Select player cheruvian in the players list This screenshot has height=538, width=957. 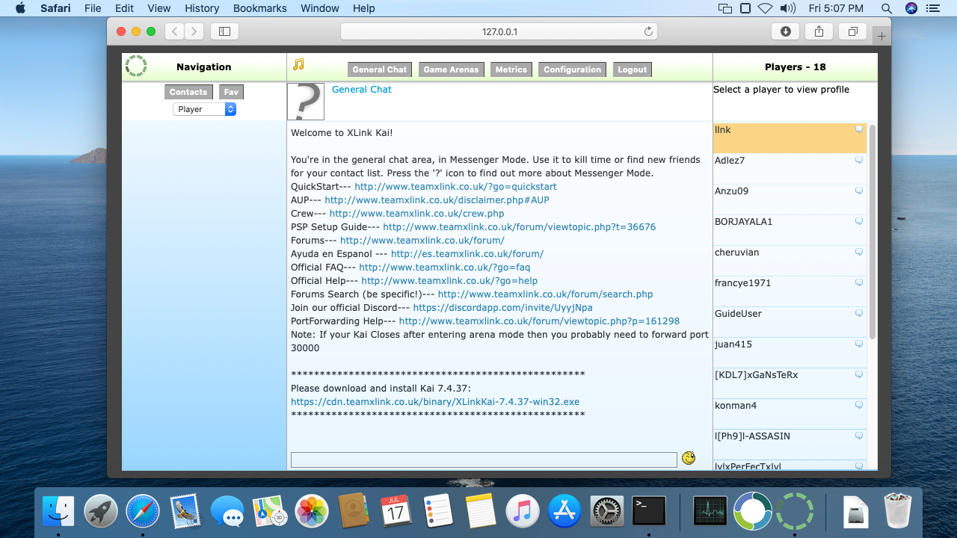point(737,253)
